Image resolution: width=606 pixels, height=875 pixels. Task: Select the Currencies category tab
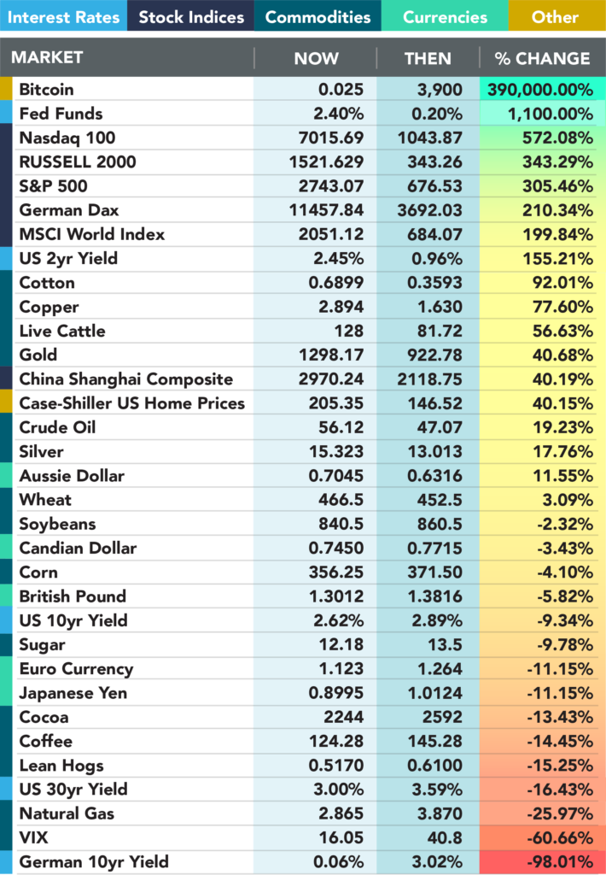[x=445, y=17]
